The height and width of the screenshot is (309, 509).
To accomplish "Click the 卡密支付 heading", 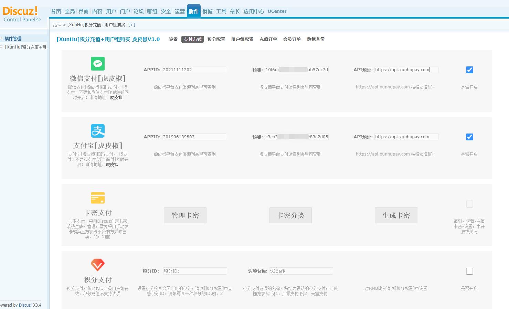I will pos(98,213).
